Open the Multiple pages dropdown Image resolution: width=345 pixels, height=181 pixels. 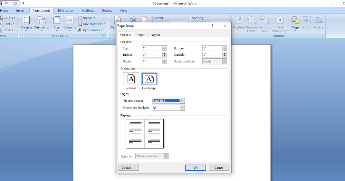(183, 101)
